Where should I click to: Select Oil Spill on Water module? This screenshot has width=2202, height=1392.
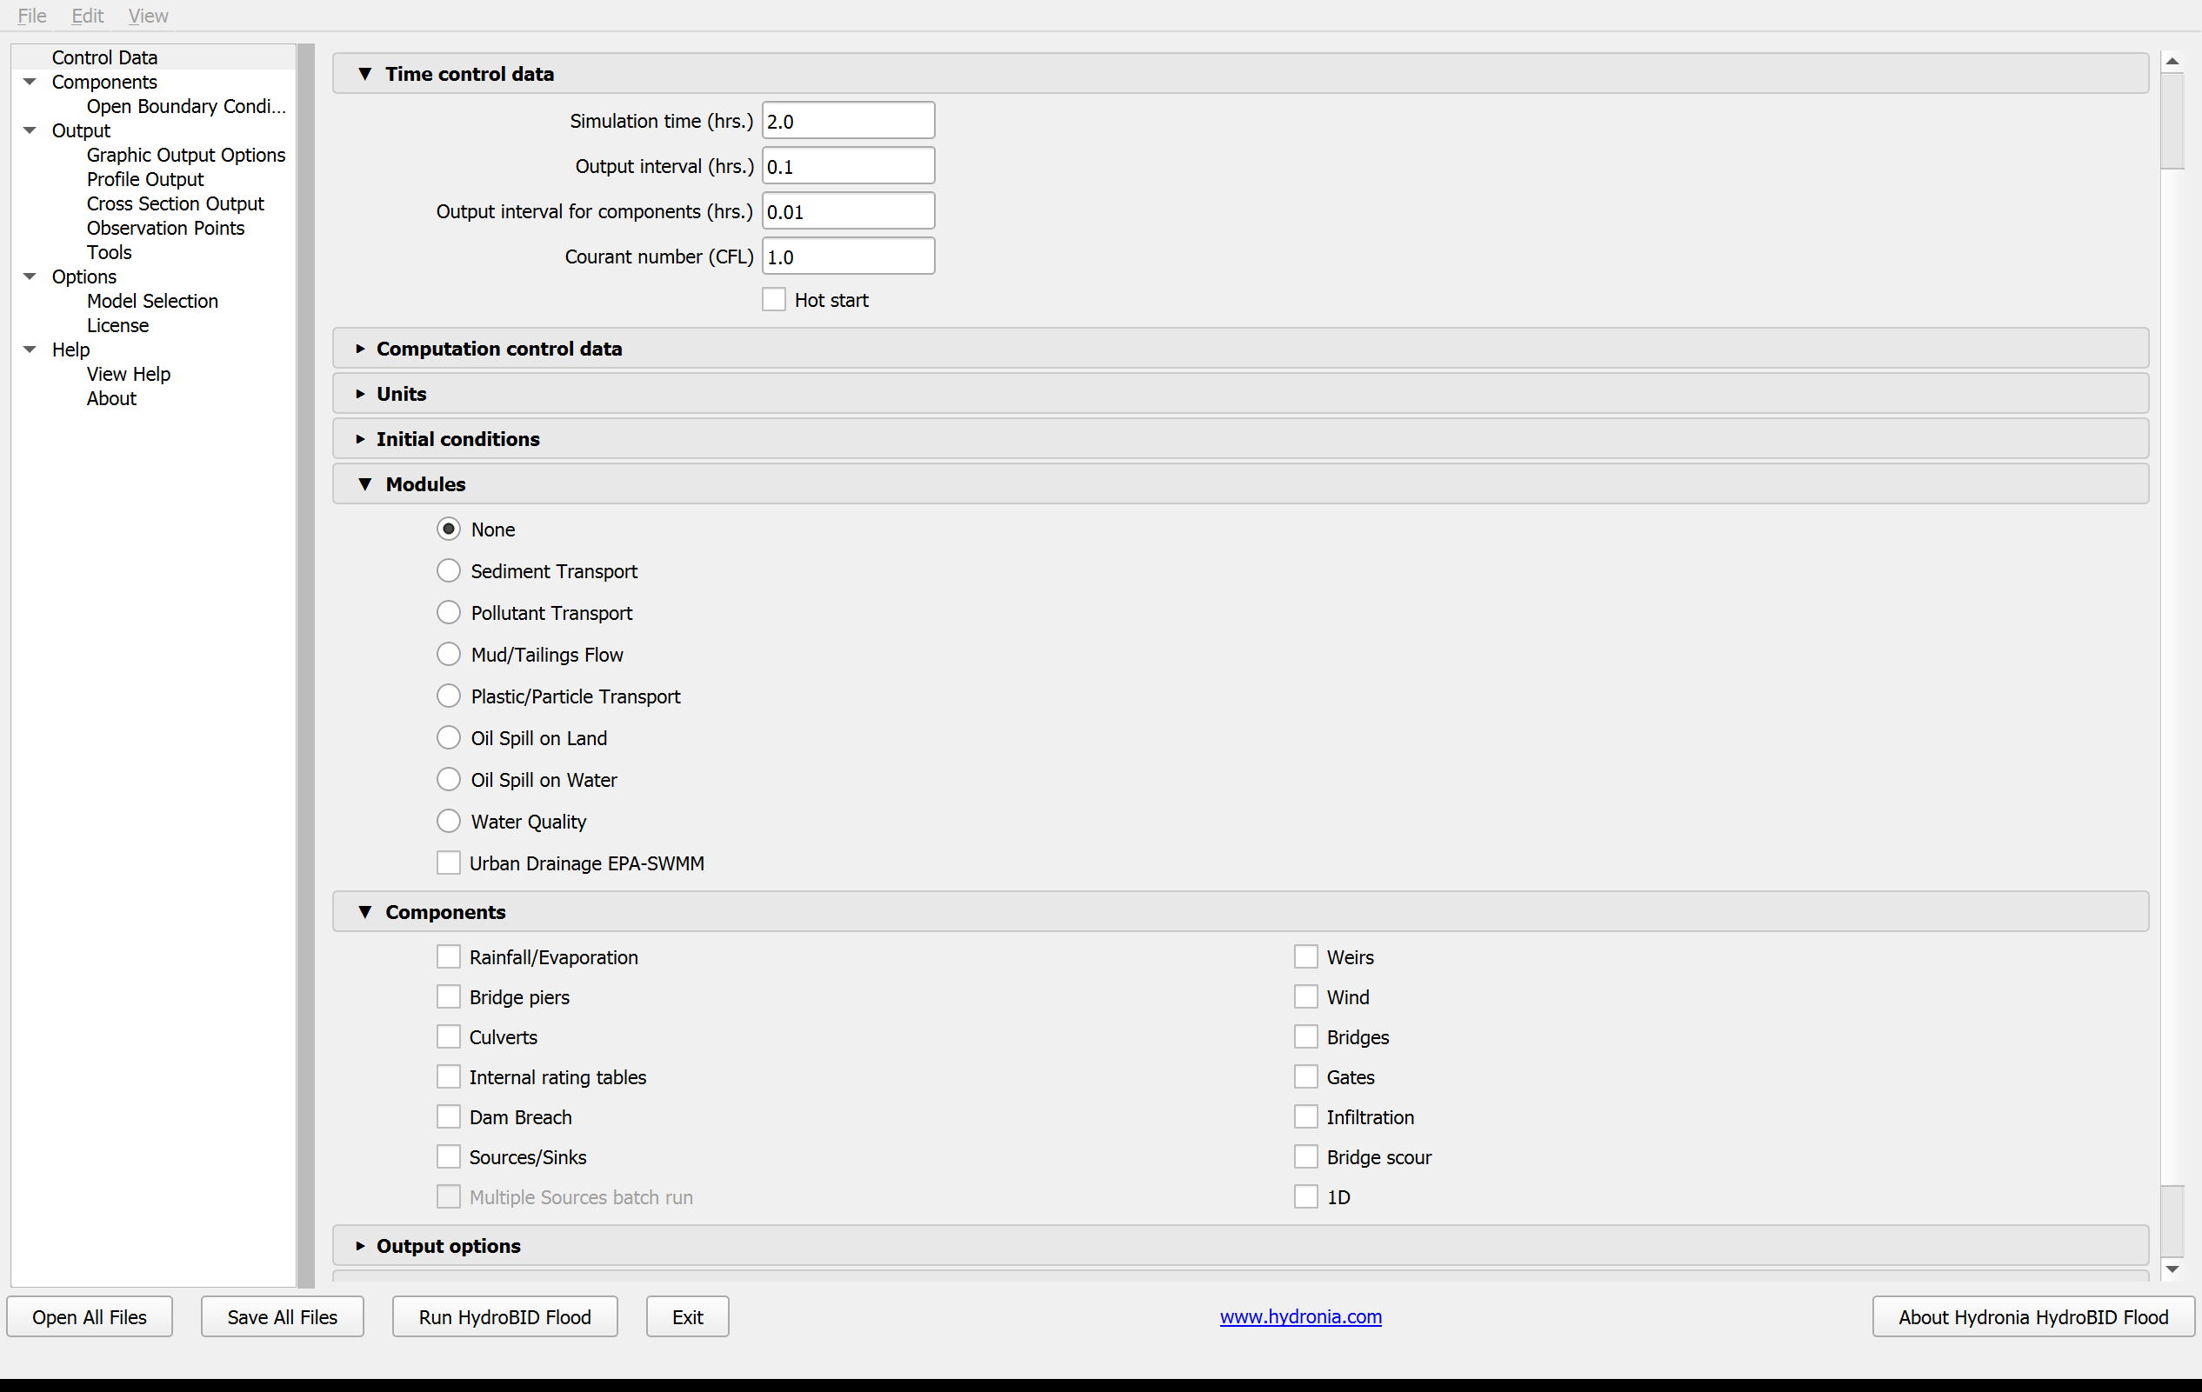click(448, 780)
